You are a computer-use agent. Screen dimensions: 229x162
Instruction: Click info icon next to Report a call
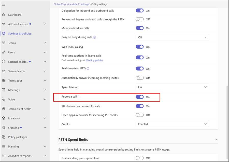click(x=79, y=97)
